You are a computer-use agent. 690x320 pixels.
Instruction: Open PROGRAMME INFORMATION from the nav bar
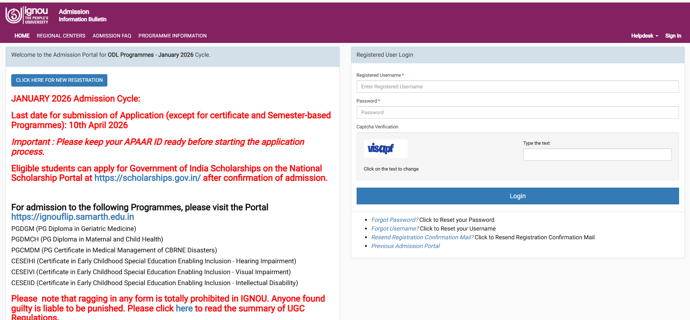click(x=172, y=36)
